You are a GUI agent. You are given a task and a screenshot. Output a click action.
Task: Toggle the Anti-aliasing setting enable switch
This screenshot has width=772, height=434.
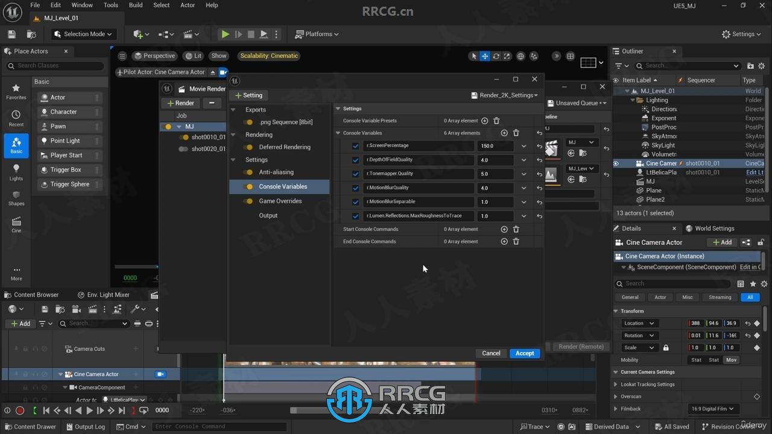tap(248, 172)
